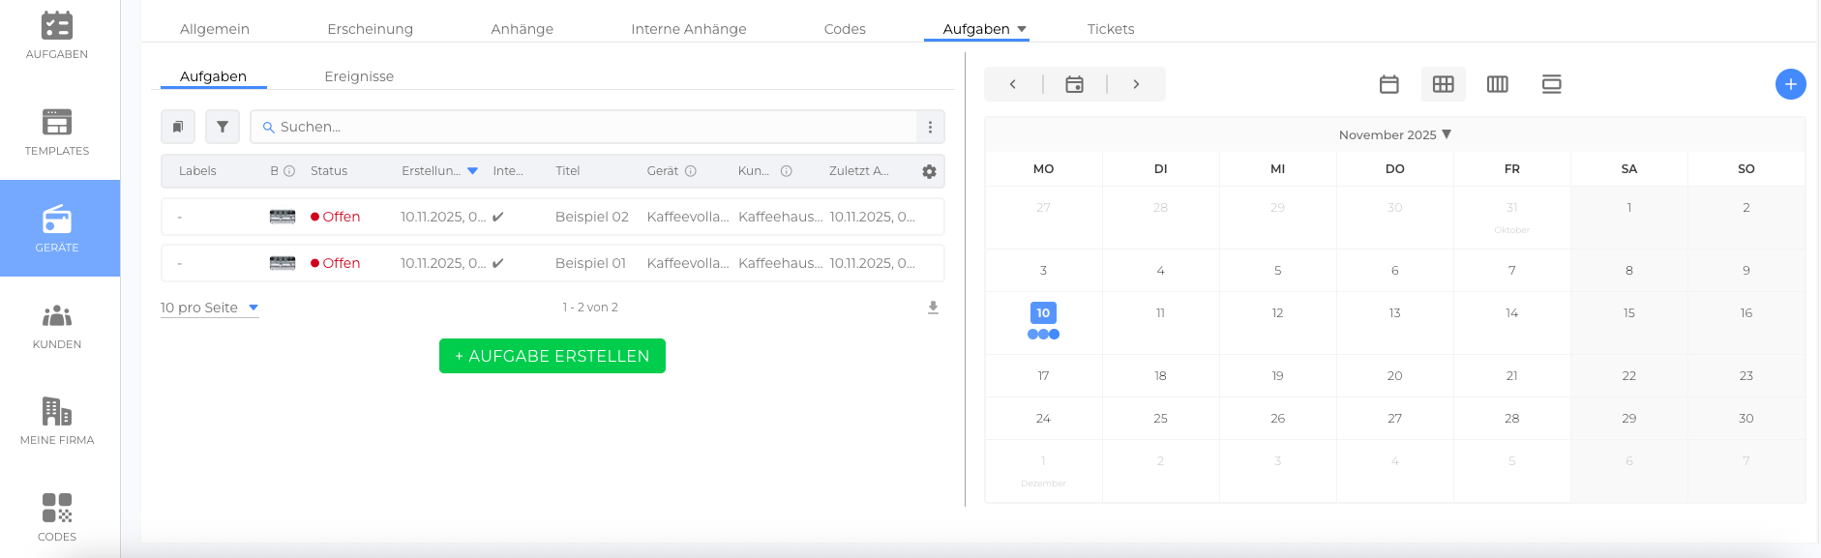Add a new calendar entry with plus button

click(x=1790, y=84)
